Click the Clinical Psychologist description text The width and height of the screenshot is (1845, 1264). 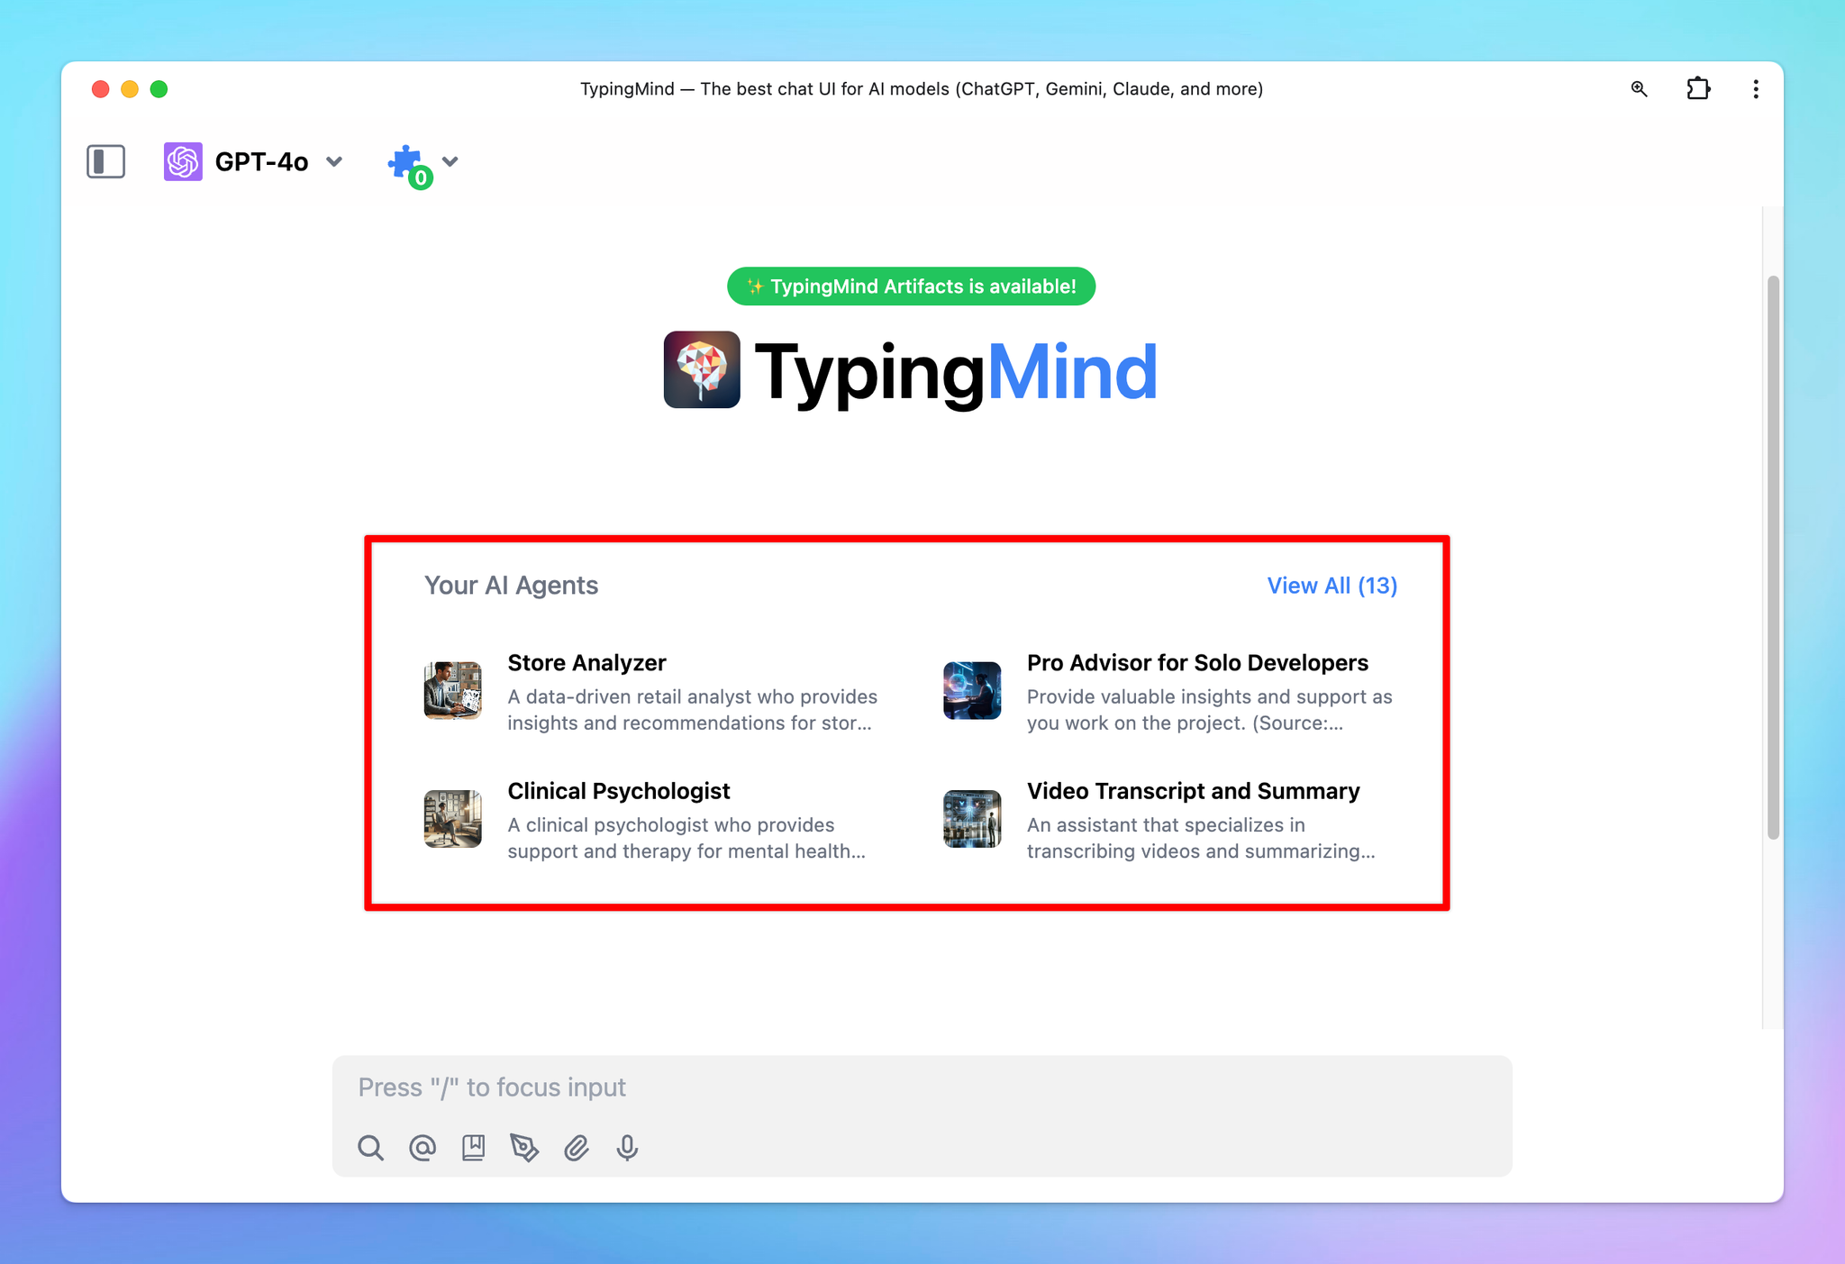686,838
